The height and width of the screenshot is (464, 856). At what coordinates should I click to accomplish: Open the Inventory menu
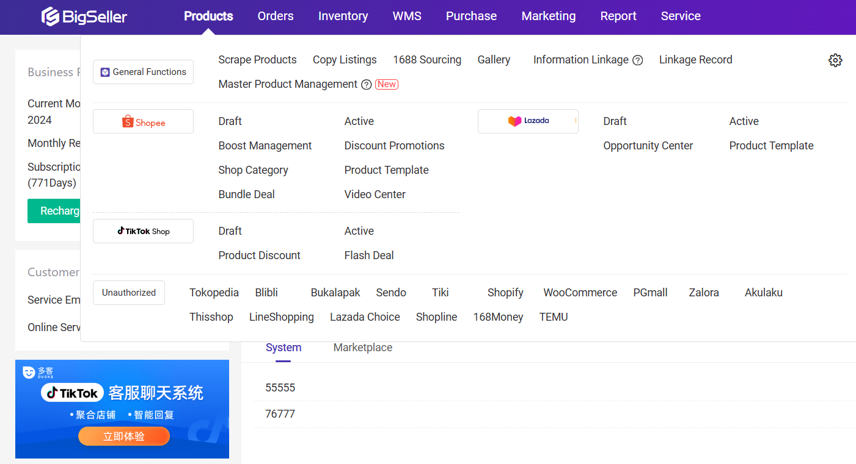coord(343,16)
